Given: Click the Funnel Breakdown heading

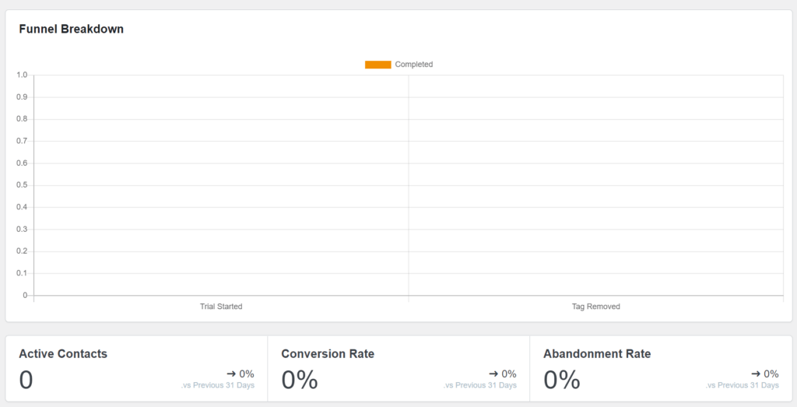Looking at the screenshot, I should point(71,29).
